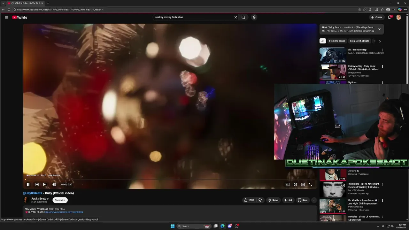This screenshot has height=230, width=409.
Task: Open Copilot Chat button
Action: (x=402, y=10)
